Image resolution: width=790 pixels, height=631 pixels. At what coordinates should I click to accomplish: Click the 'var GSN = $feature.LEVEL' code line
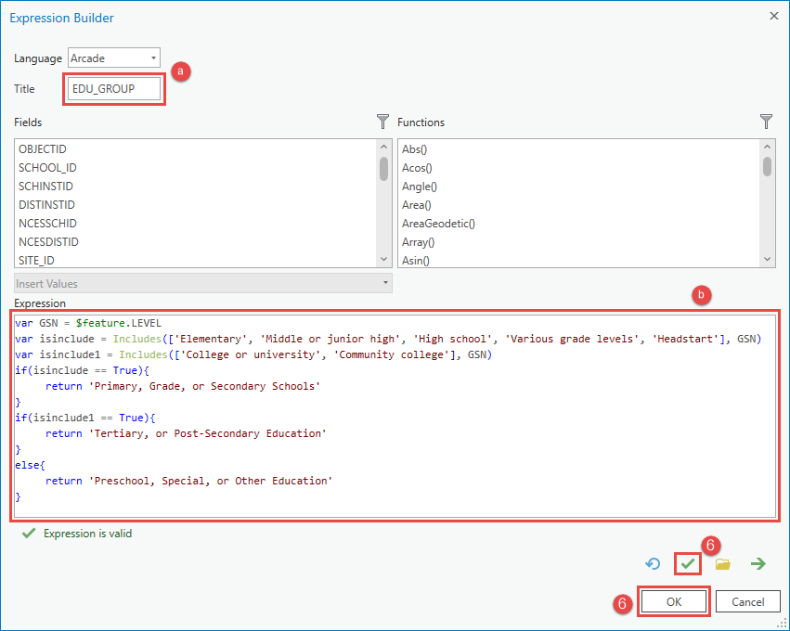pyautogui.click(x=88, y=323)
